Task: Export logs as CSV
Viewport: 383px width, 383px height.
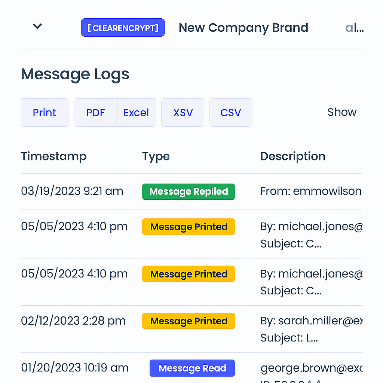Action: pyautogui.click(x=230, y=112)
